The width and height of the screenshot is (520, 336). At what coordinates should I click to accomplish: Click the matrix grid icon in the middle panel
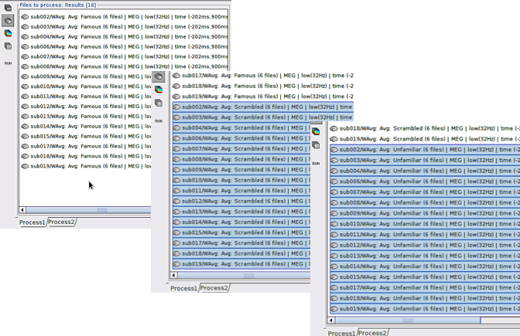pyautogui.click(x=159, y=102)
